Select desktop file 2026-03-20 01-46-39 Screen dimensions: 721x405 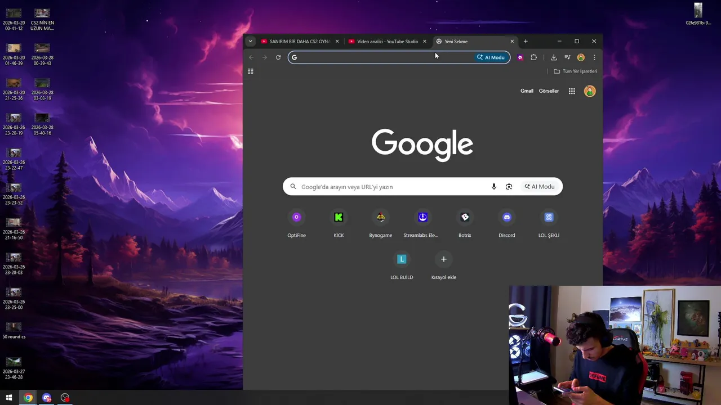pyautogui.click(x=14, y=55)
